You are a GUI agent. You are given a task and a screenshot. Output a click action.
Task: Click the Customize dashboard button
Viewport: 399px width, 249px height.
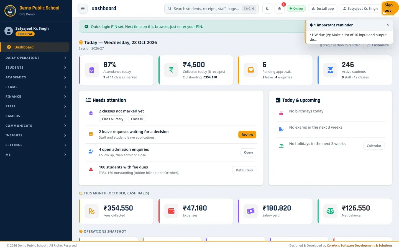point(378,45)
